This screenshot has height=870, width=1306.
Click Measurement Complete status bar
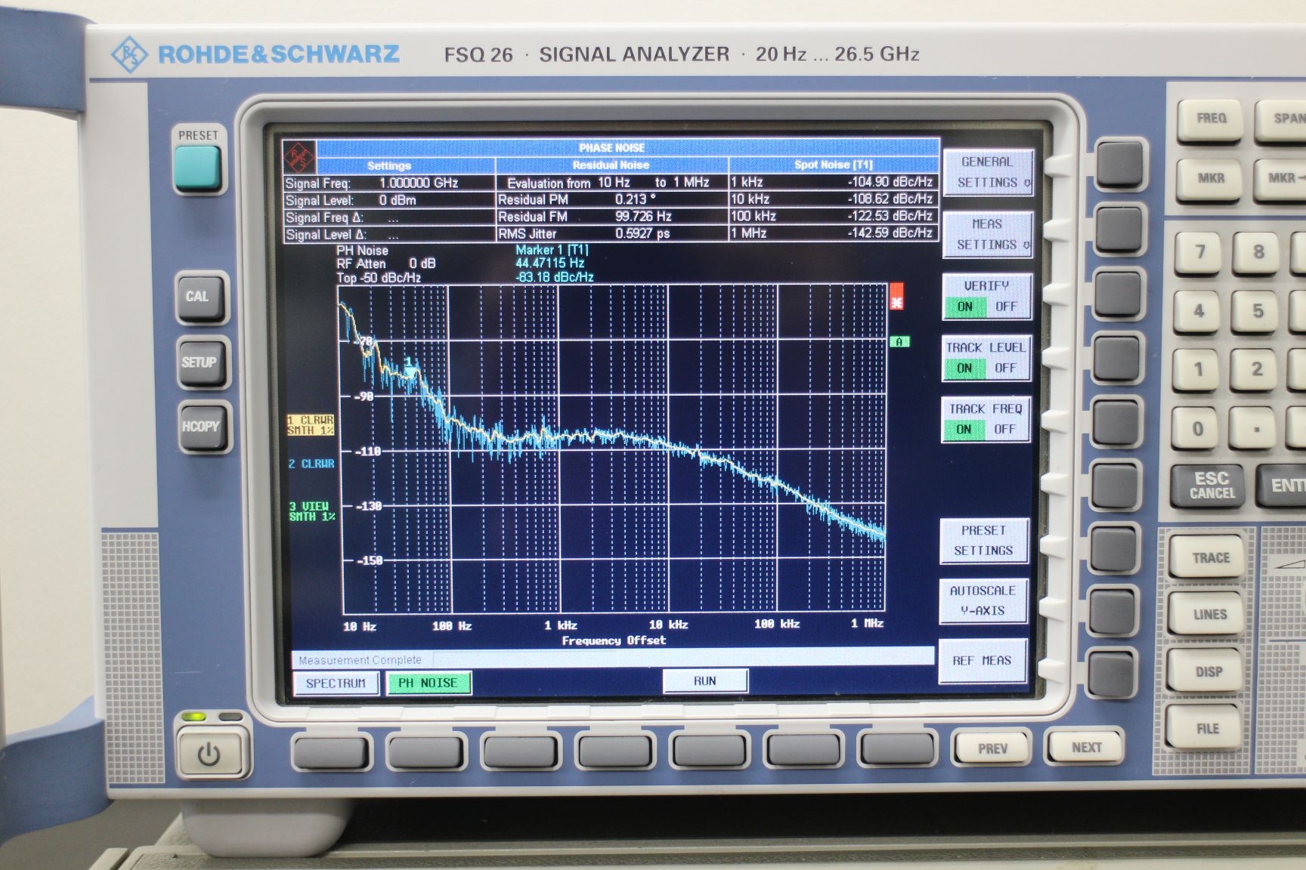(x=613, y=659)
